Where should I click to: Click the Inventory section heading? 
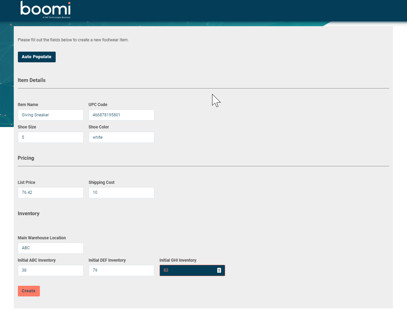click(x=29, y=213)
